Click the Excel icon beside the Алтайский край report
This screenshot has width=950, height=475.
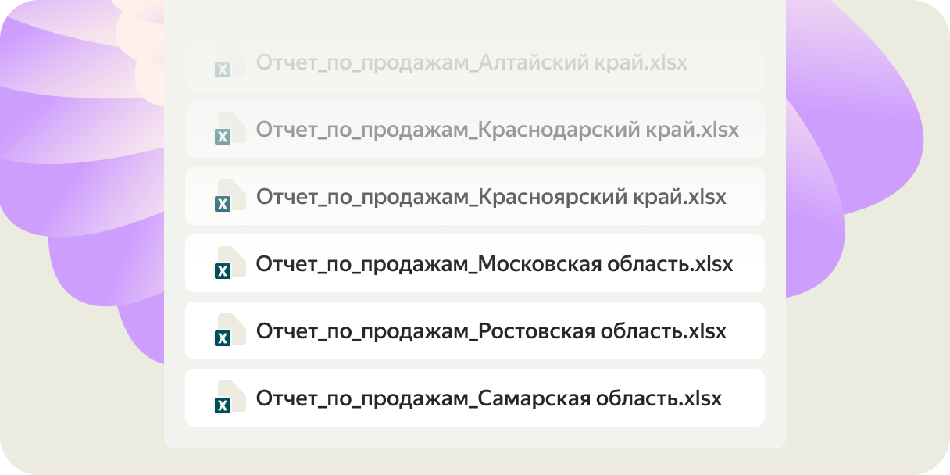coord(230,63)
